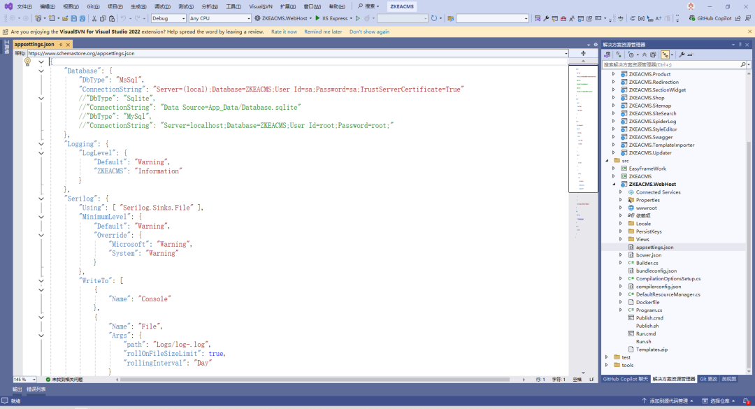Click the Open File folder icon
This screenshot has height=409, width=755.
(65, 18)
